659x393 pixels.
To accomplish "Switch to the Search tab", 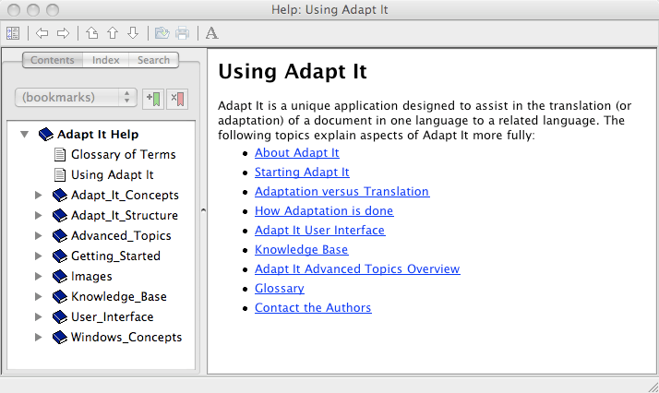I will (x=153, y=60).
